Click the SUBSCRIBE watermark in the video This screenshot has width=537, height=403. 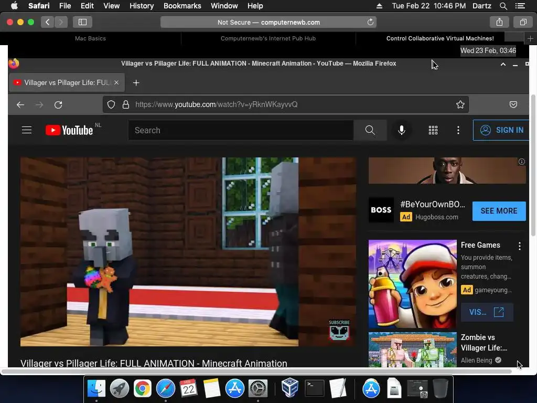point(339,330)
